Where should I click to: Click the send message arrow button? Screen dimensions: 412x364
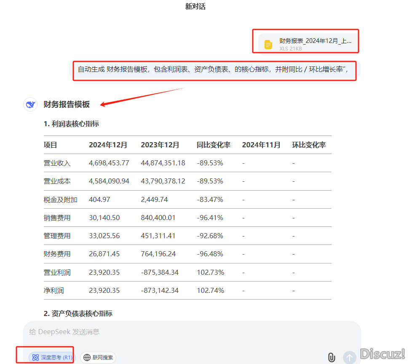click(x=350, y=357)
